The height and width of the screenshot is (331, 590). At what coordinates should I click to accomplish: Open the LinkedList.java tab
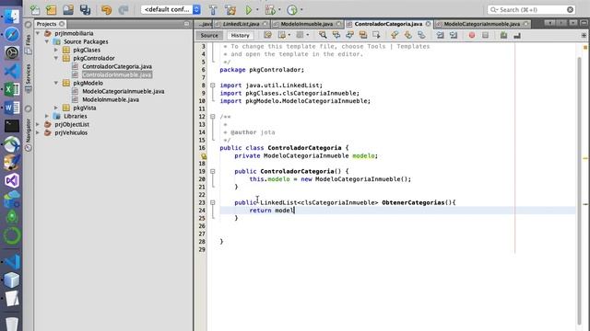point(241,24)
